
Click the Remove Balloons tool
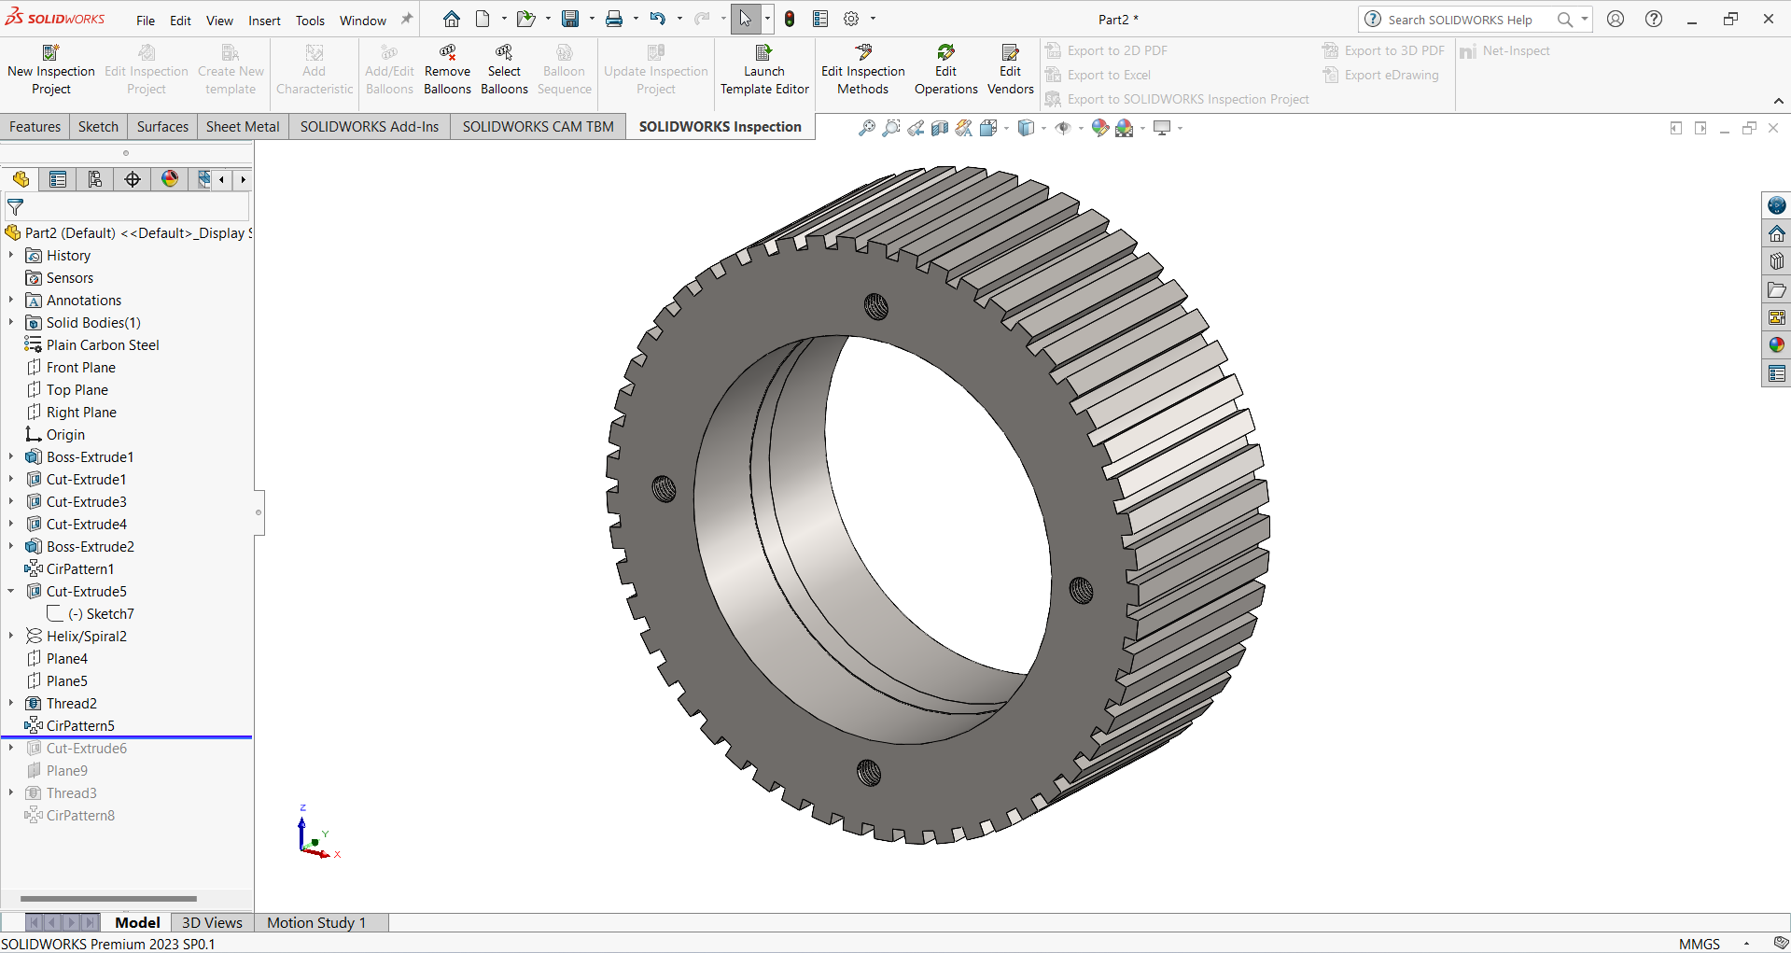click(447, 70)
